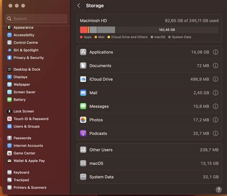Click the red Apps segment of storage bar
Image resolution: width=227 pixels, height=196 pixels.
tap(84, 30)
